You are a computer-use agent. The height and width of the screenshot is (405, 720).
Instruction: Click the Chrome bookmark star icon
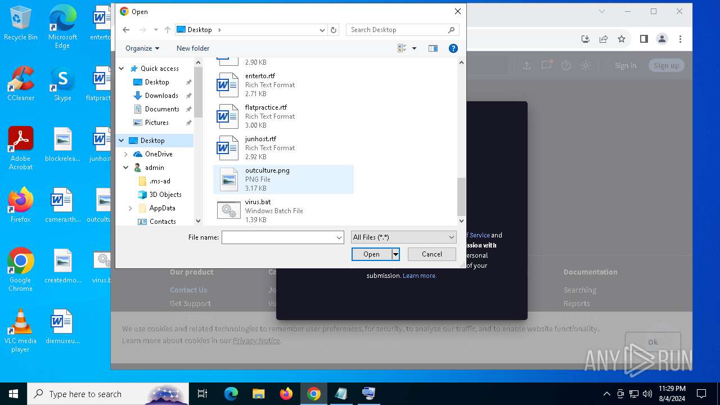click(x=622, y=39)
